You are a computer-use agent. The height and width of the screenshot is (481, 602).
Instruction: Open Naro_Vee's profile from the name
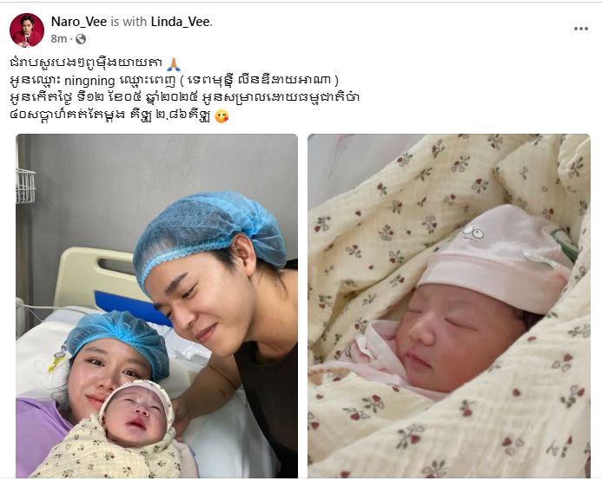79,22
